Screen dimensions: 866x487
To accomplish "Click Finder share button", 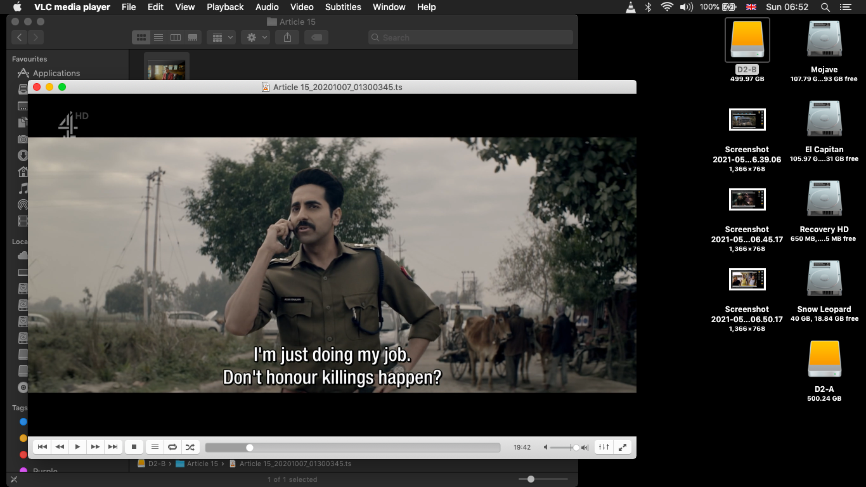I will tap(288, 37).
